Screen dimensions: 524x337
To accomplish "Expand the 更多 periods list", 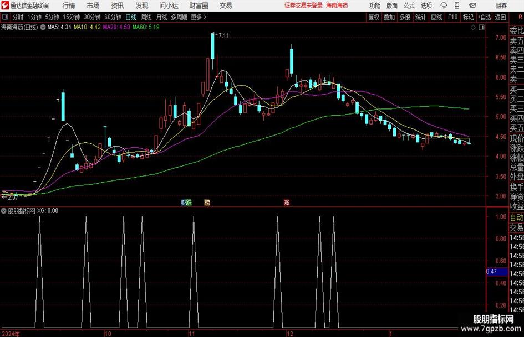I will (x=199, y=17).
